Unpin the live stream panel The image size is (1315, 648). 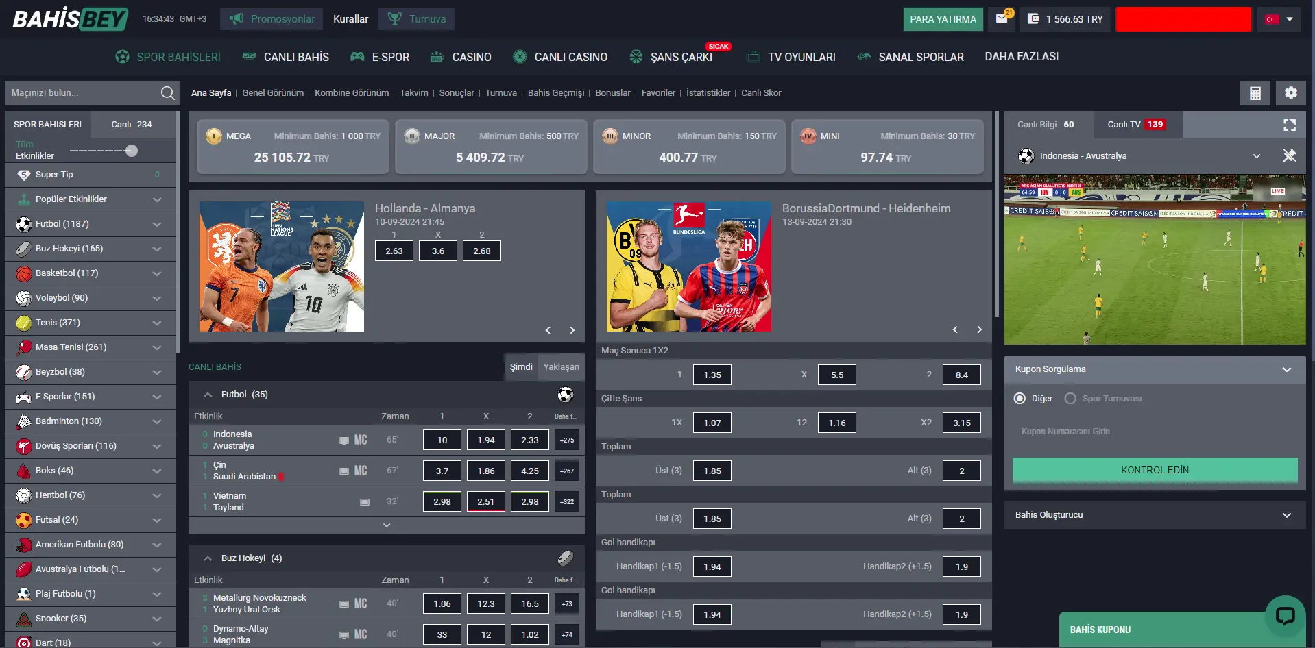tap(1289, 155)
